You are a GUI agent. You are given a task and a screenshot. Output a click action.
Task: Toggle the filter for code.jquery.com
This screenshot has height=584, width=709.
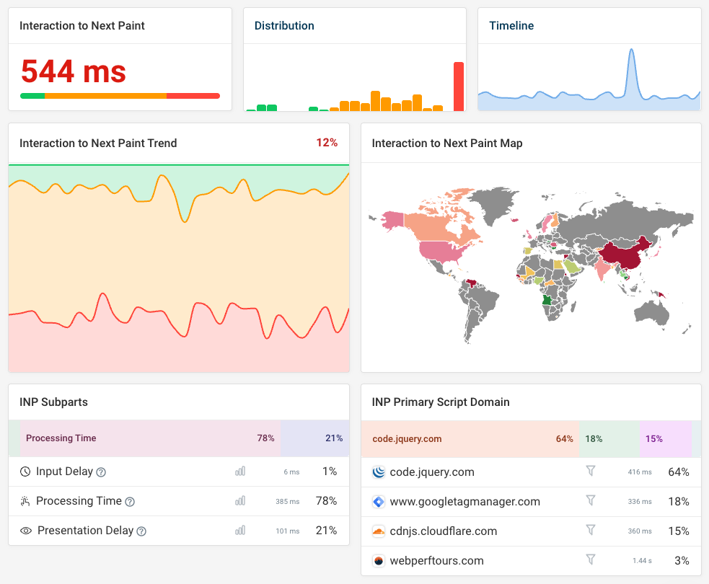tap(591, 472)
